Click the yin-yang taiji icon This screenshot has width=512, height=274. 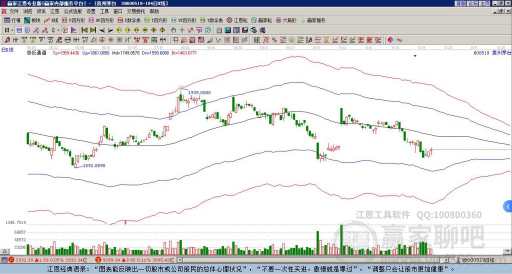point(390,40)
